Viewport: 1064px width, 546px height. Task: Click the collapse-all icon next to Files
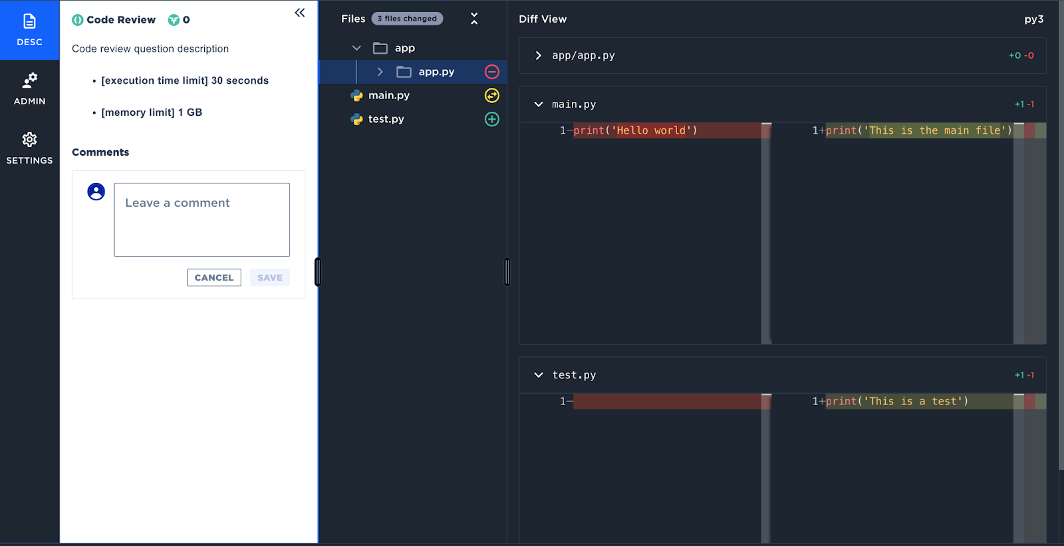point(474,19)
